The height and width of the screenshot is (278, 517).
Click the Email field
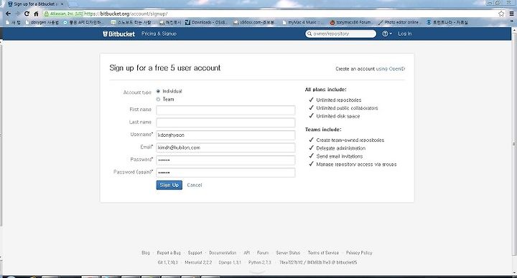pos(225,148)
